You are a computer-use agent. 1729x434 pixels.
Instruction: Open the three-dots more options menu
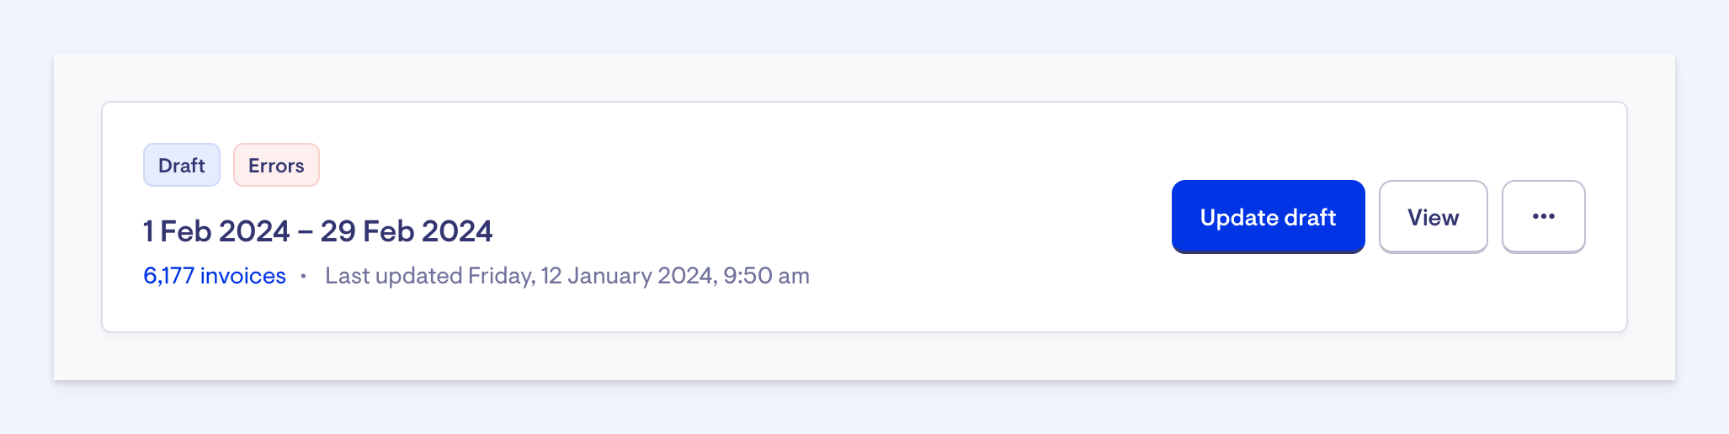[1543, 217]
